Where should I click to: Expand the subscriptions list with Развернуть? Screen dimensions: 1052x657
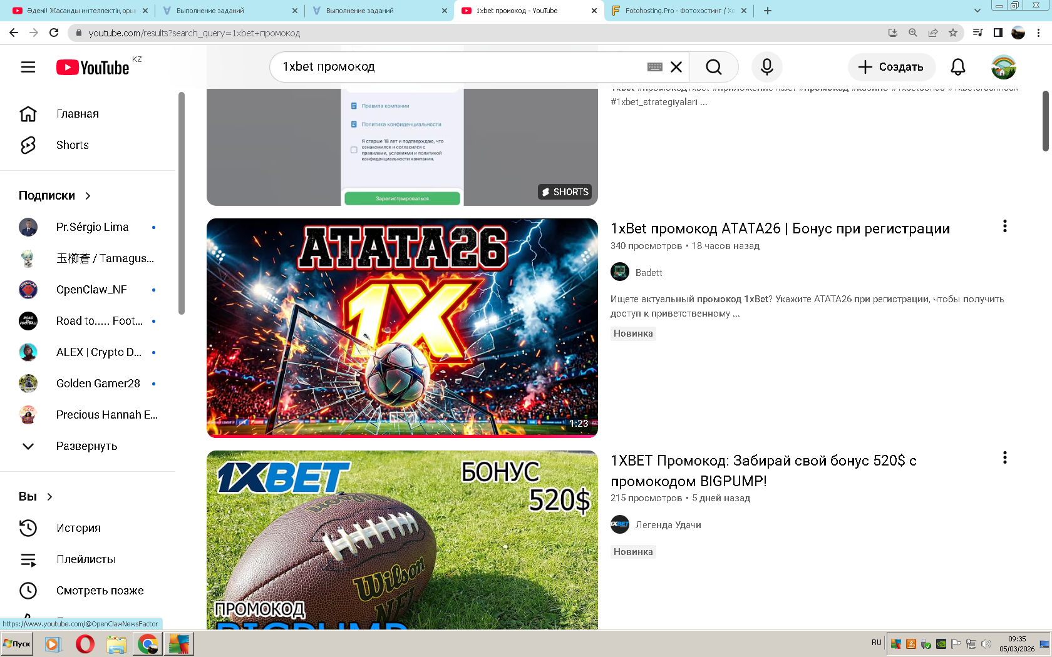(88, 446)
